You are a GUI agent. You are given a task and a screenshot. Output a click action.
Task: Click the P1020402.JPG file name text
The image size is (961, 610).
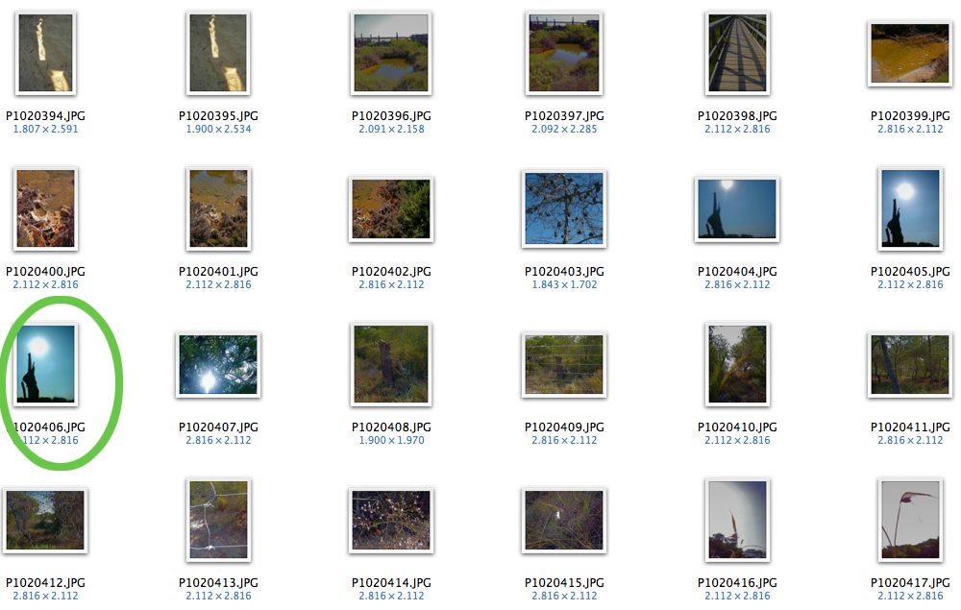pos(391,271)
